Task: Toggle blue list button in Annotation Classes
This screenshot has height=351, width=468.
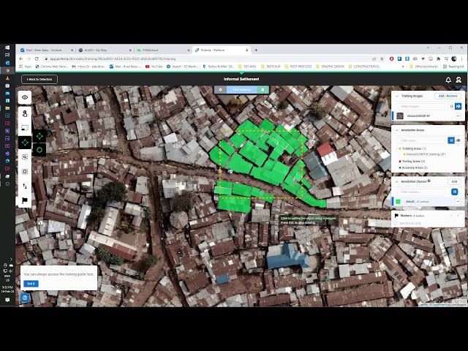Action: 455,192
